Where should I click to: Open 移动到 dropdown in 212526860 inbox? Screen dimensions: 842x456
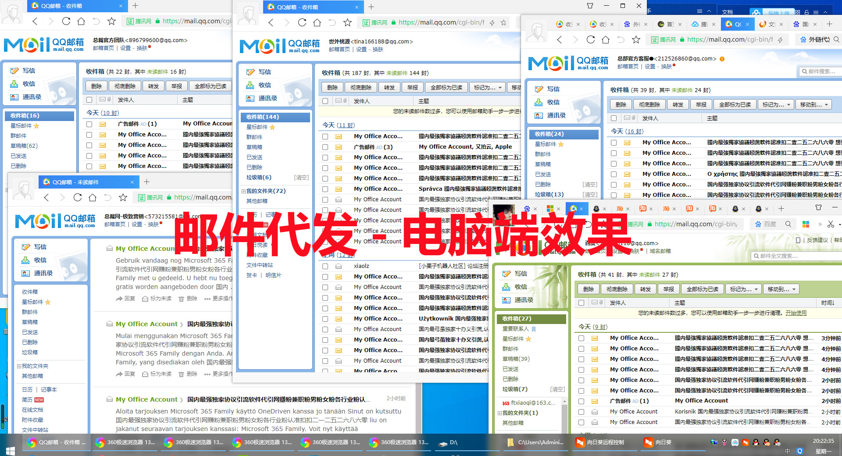coord(813,104)
